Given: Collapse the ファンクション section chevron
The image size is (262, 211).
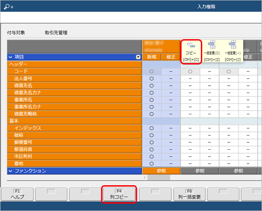Looking at the screenshot, I should coord(11,171).
